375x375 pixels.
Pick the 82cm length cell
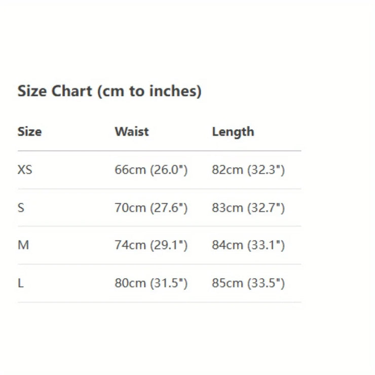point(248,170)
